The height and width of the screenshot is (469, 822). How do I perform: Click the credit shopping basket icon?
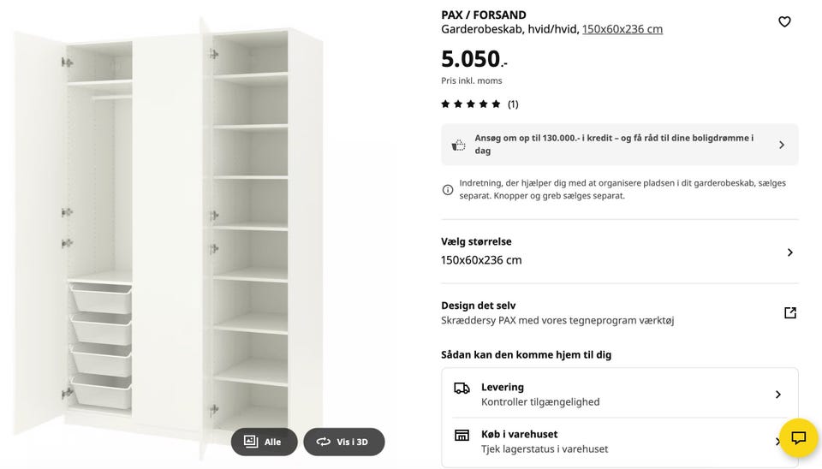coord(459,145)
